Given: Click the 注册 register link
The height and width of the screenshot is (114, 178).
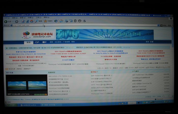Looking at the screenshot, I should tap(152, 42).
